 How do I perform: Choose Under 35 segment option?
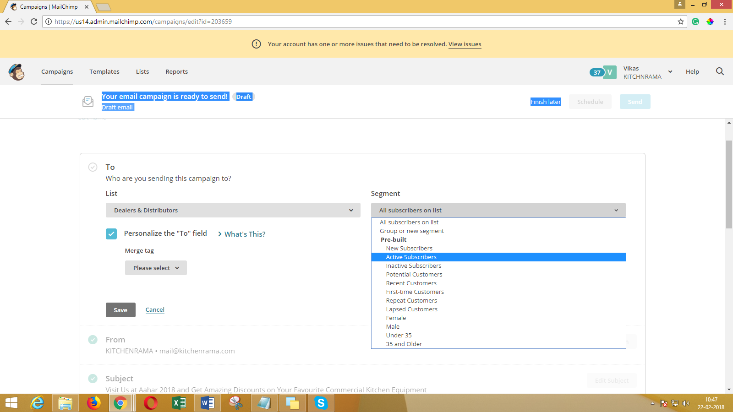tap(498, 335)
